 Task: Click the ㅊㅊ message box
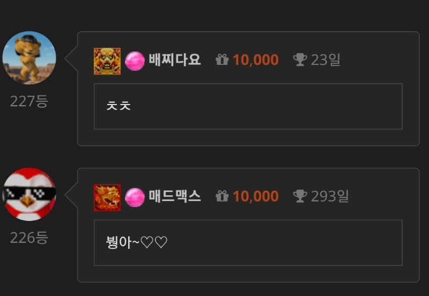pyautogui.click(x=248, y=106)
